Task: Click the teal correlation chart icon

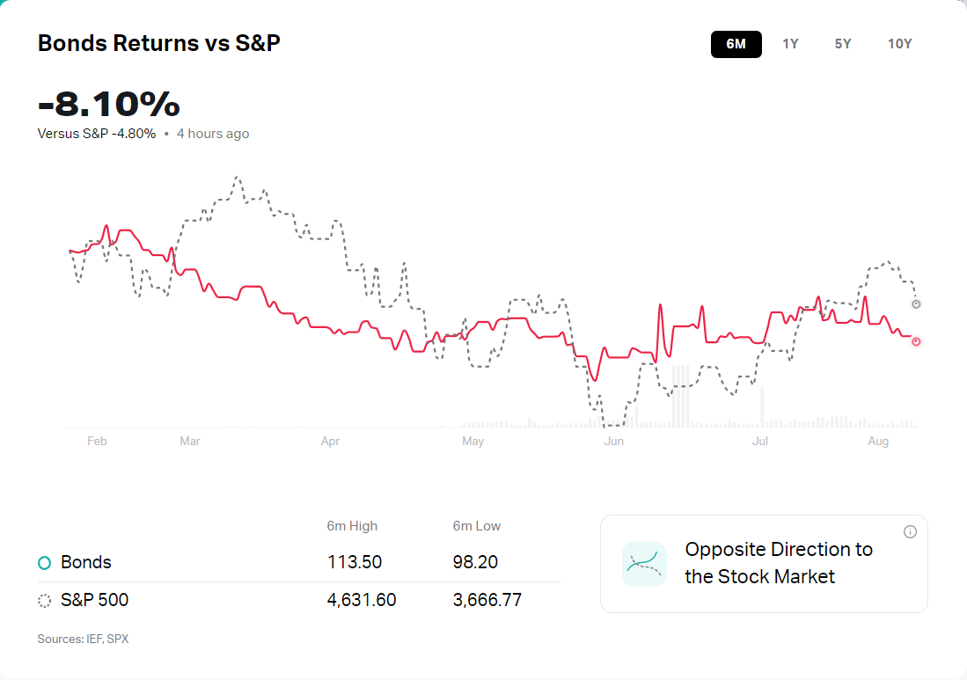Action: pyautogui.click(x=644, y=564)
